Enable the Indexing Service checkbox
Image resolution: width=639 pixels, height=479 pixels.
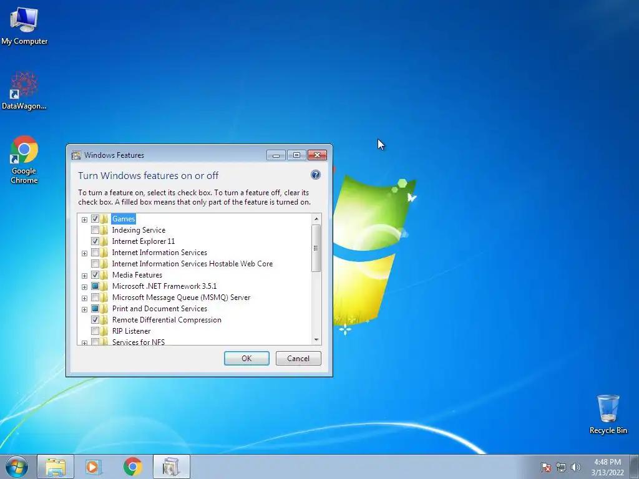[x=95, y=230]
